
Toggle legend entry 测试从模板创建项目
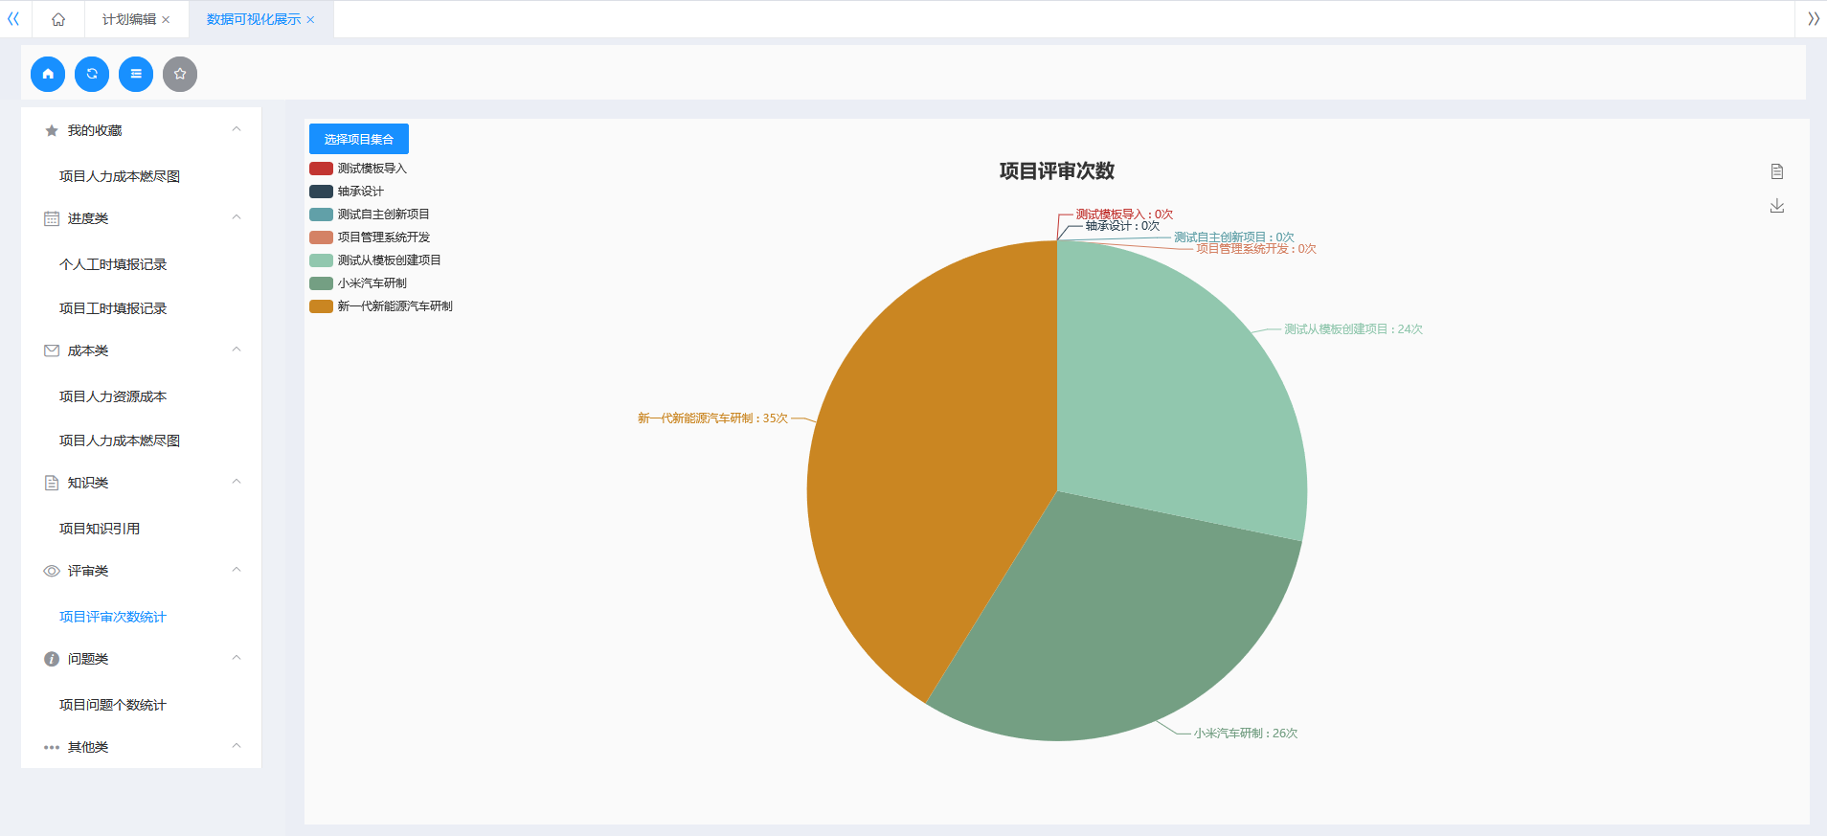[375, 260]
